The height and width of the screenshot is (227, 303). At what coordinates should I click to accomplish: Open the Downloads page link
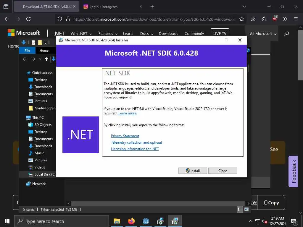(x=168, y=34)
